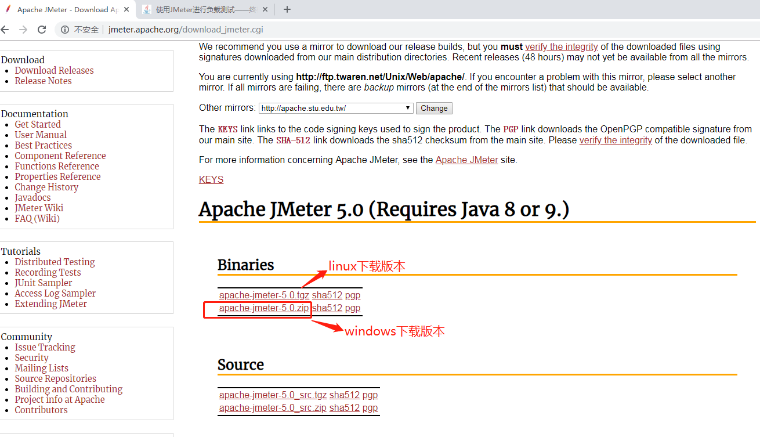Click the Change mirror button
This screenshot has width=760, height=437.
tap(434, 108)
